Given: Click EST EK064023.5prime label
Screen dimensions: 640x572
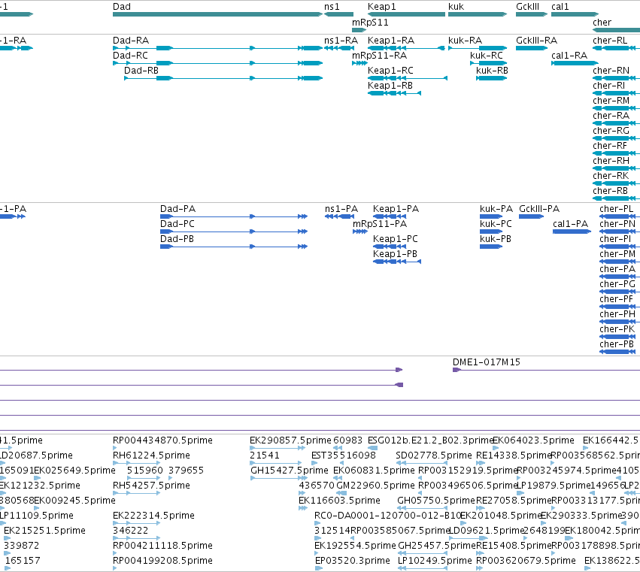Looking at the screenshot, I should click(533, 440).
